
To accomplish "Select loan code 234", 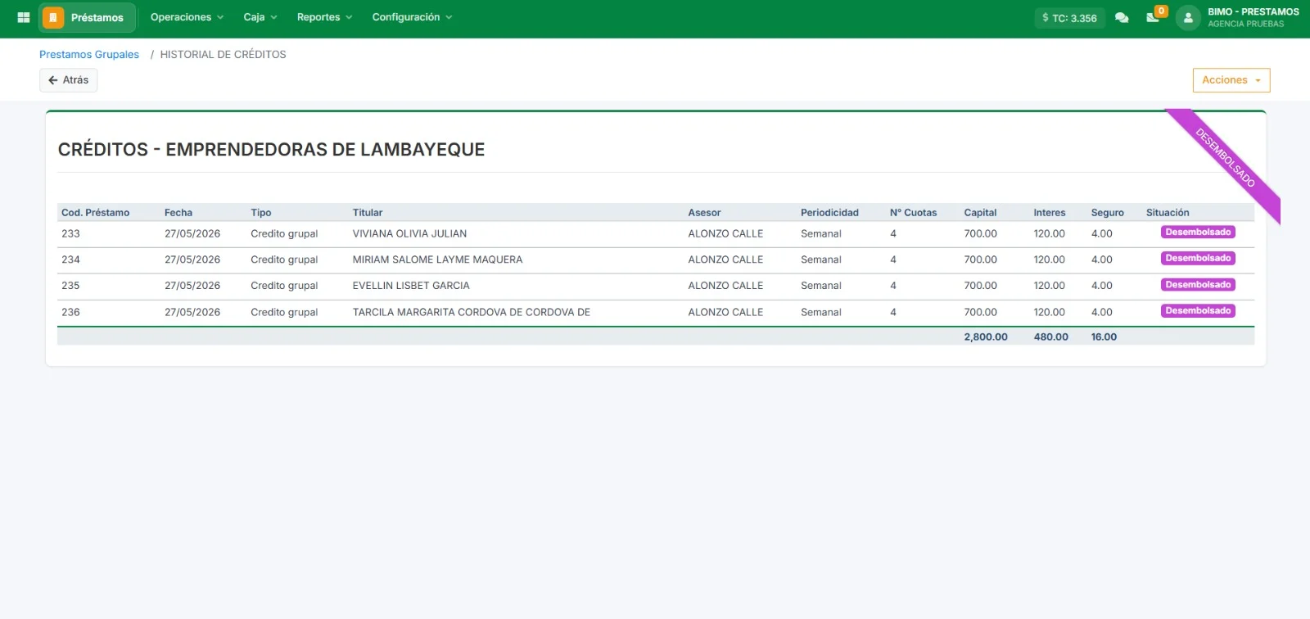I will [70, 260].
